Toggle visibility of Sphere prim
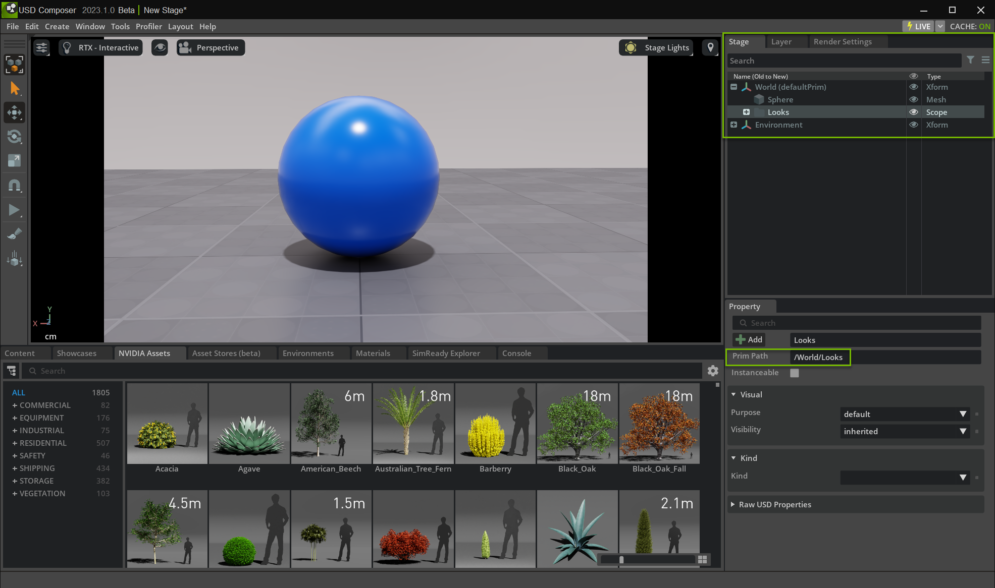The image size is (995, 588). click(x=913, y=99)
